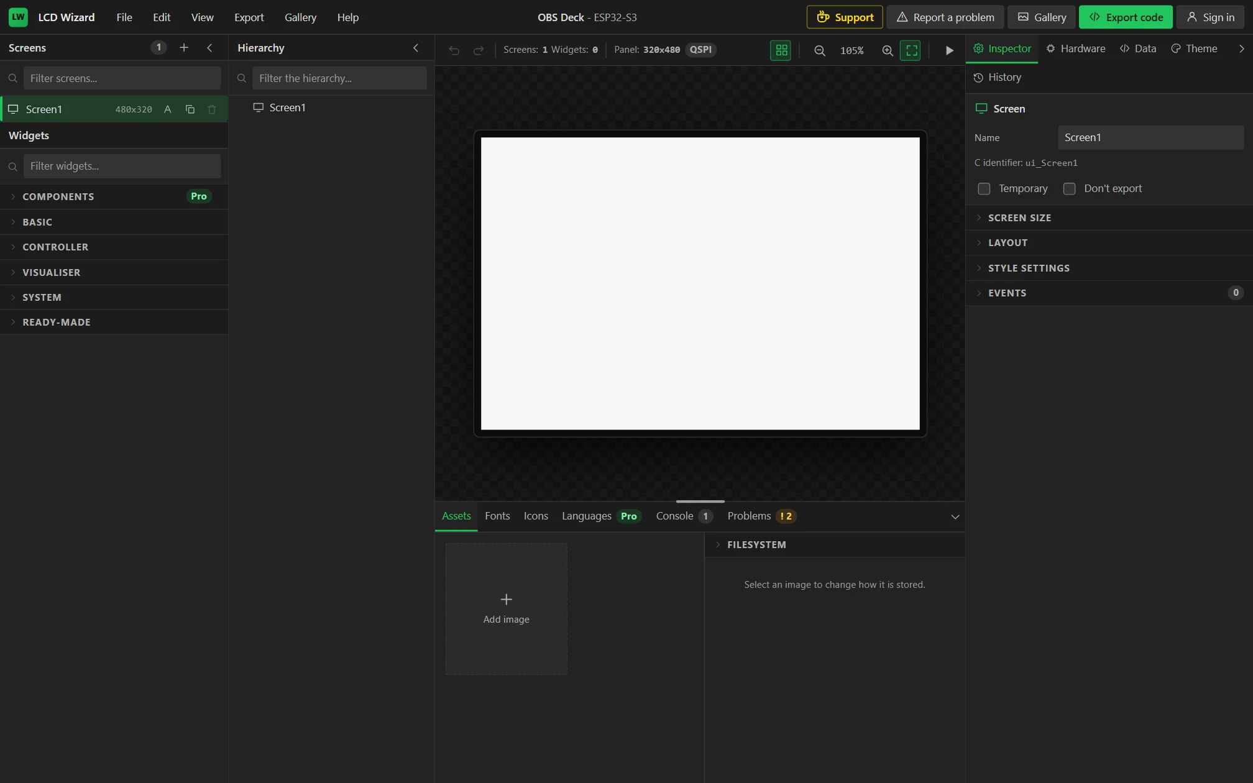This screenshot has width=1253, height=783.
Task: Delete Screen1 with the trash icon
Action: (x=212, y=109)
